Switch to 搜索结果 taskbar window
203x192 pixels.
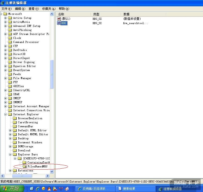[x=136, y=189]
